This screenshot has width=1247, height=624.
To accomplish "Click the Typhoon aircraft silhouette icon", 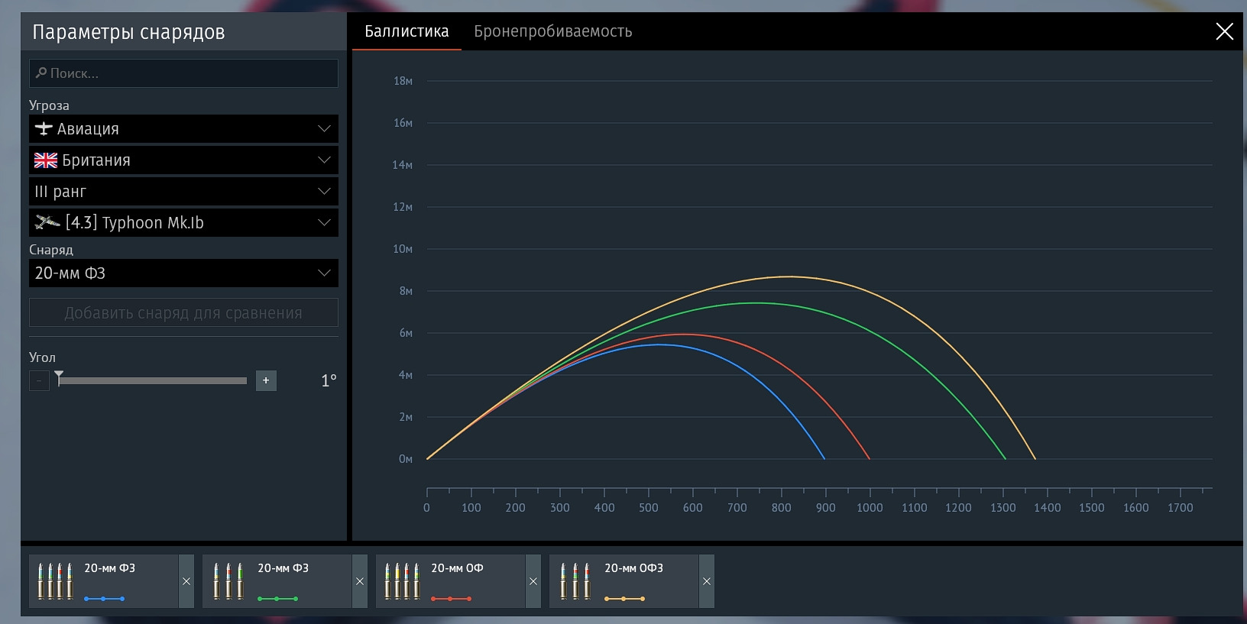I will [x=47, y=222].
